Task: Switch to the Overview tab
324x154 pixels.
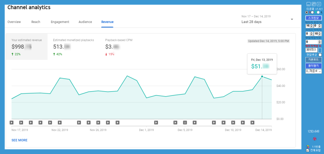Action: tap(14, 22)
